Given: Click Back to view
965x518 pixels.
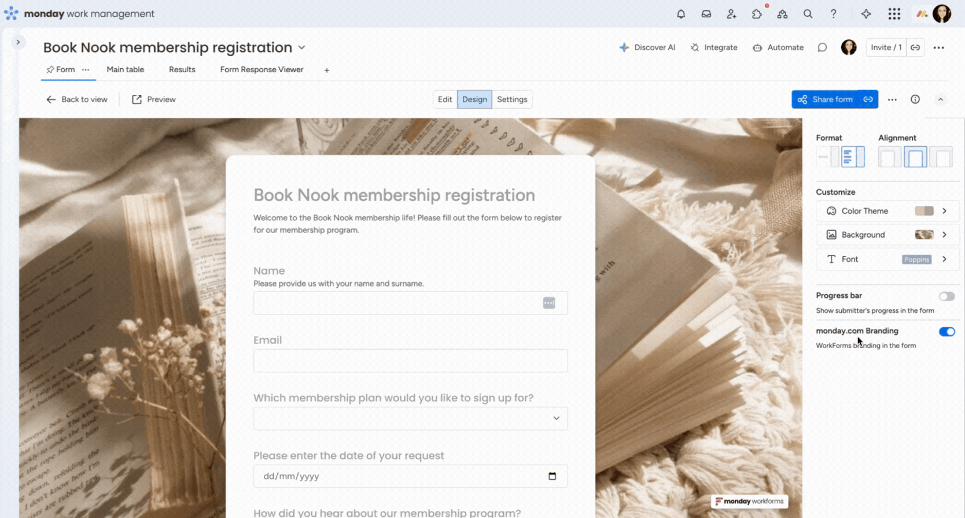Looking at the screenshot, I should click(x=77, y=99).
